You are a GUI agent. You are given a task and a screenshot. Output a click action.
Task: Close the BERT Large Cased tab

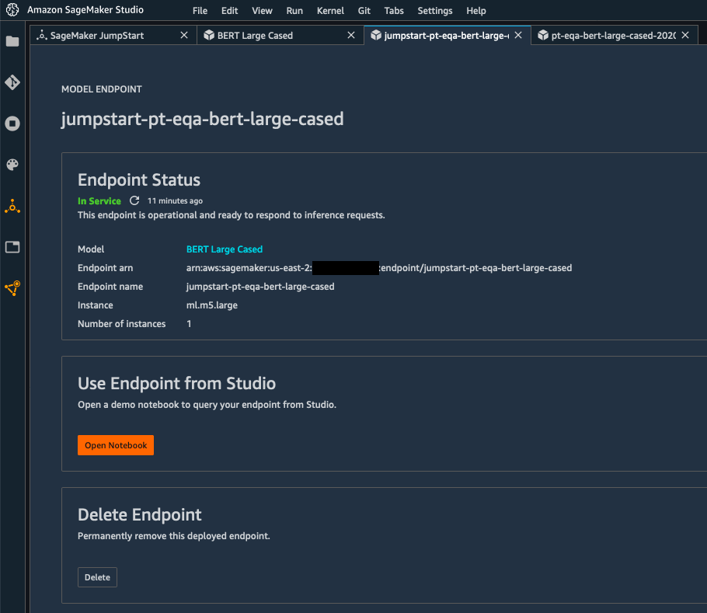click(x=351, y=36)
